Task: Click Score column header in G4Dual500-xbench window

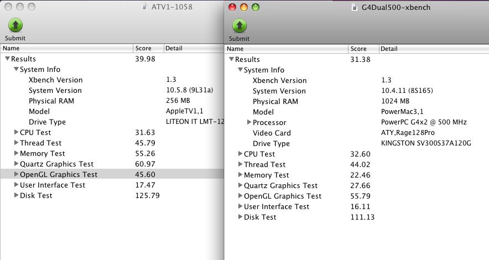Action: [363, 49]
